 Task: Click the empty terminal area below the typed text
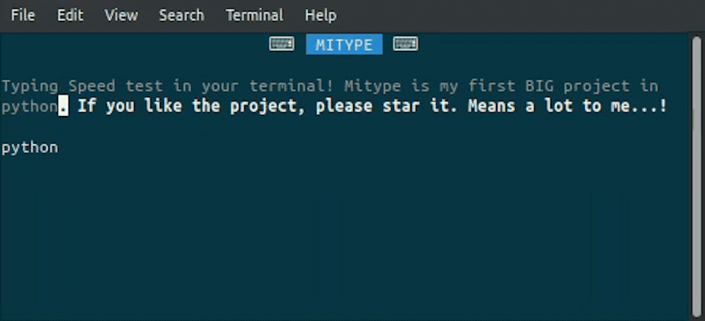345,238
